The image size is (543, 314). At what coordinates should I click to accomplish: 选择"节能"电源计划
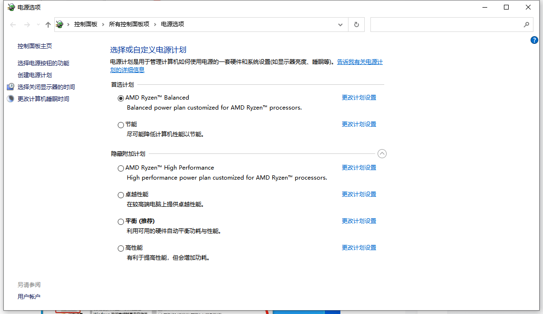pos(121,124)
